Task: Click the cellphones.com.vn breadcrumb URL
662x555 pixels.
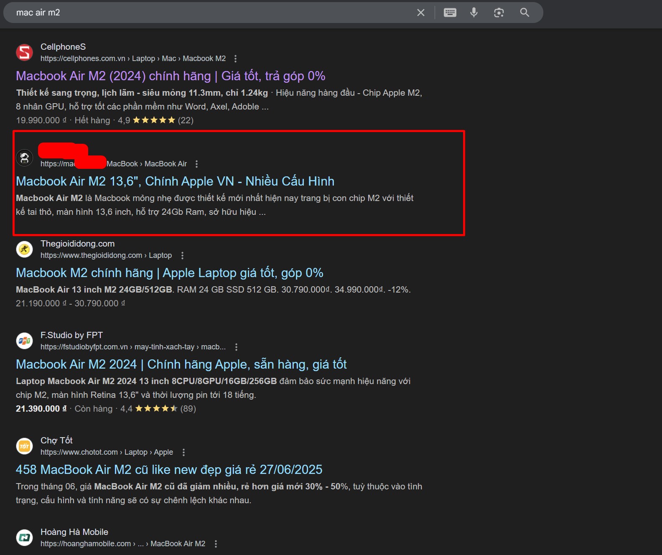Action: pos(133,59)
